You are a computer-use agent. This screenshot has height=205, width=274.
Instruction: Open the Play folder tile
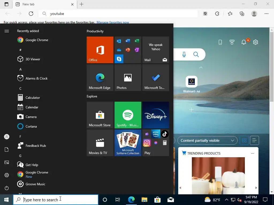156,143
